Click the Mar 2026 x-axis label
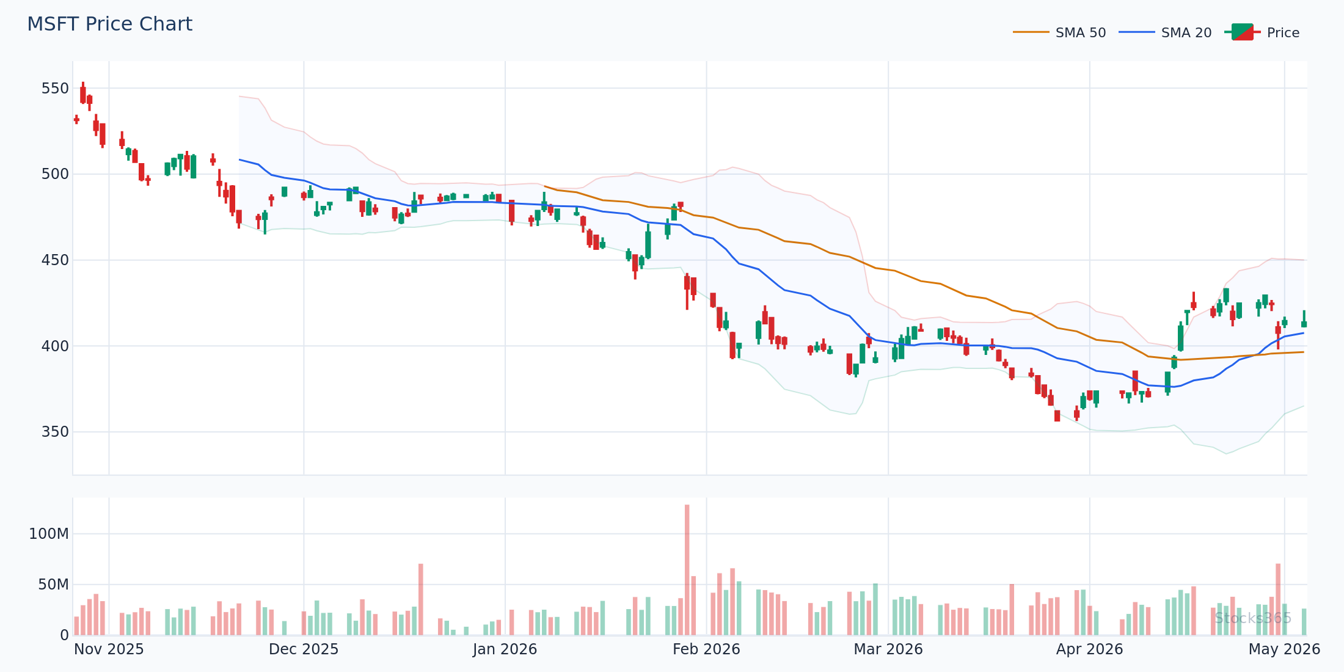1344x672 pixels. coord(888,649)
